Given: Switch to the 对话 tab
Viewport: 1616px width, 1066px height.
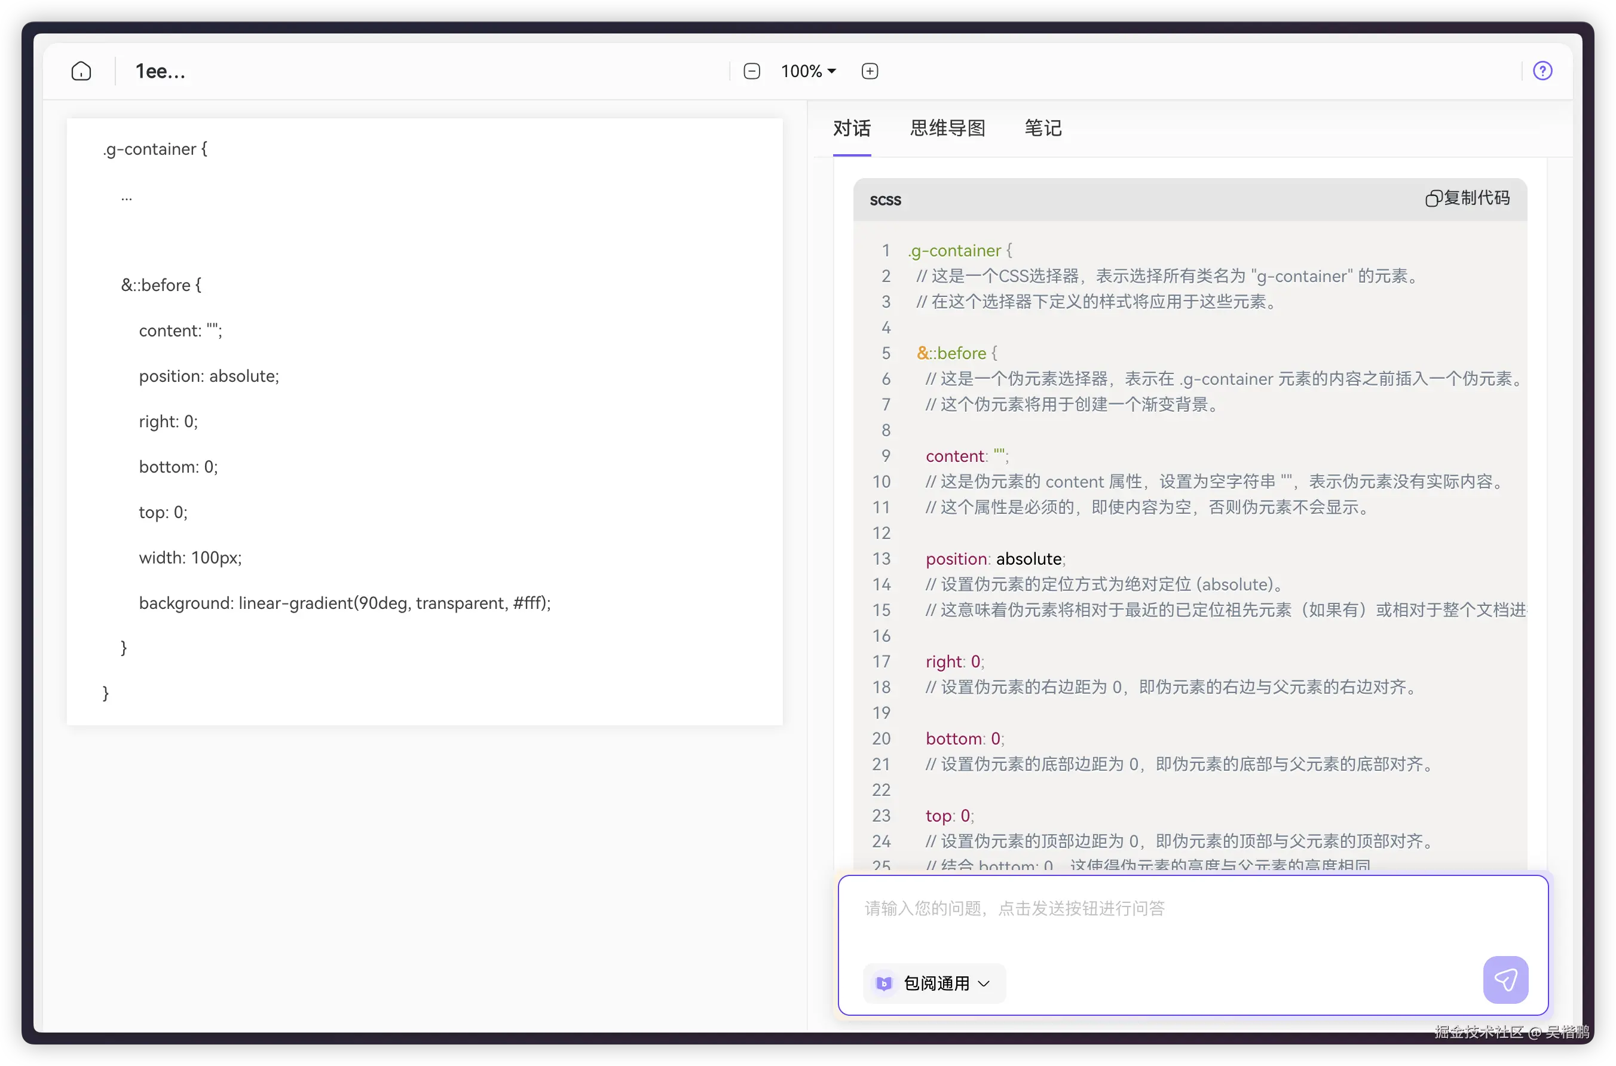Looking at the screenshot, I should click(x=851, y=128).
